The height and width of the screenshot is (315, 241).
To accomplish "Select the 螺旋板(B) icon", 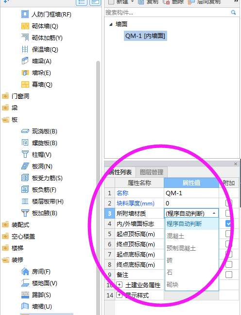I will point(25,143).
